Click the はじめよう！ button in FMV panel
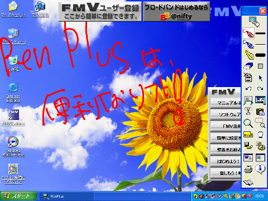Image resolution: width=268 pixels, height=201 pixels. click(226, 161)
